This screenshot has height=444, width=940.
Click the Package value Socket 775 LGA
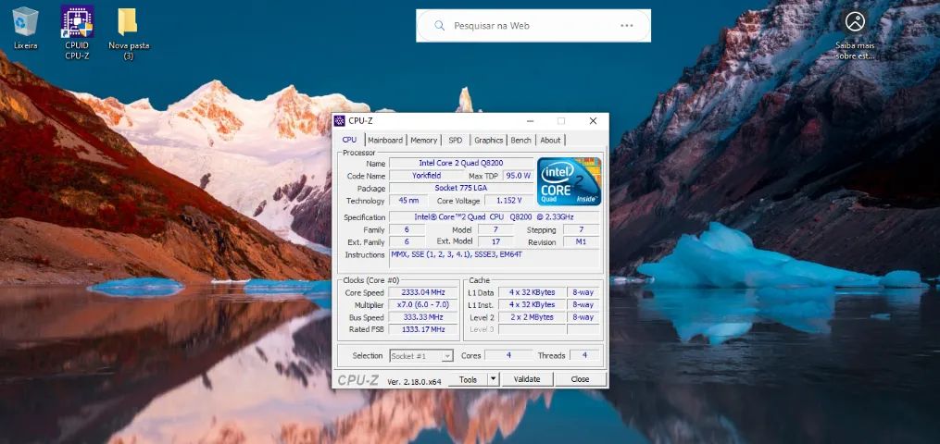(x=461, y=189)
